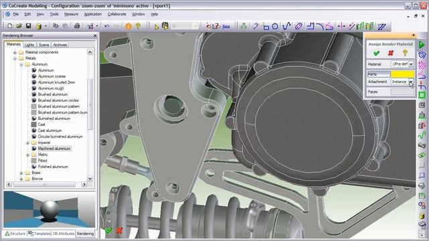The width and height of the screenshot is (429, 241).
Task: Click Assign Render Material help bulb
Action: click(x=405, y=53)
